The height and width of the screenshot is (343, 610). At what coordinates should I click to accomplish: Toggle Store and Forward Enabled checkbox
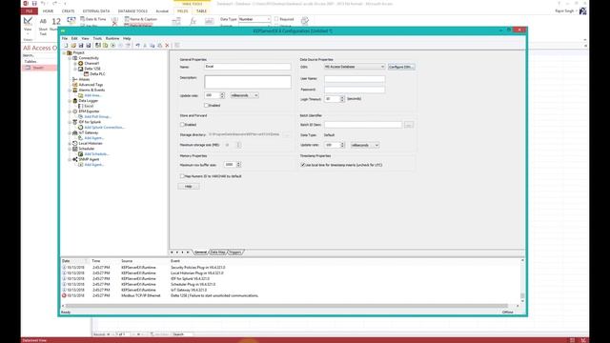point(182,125)
